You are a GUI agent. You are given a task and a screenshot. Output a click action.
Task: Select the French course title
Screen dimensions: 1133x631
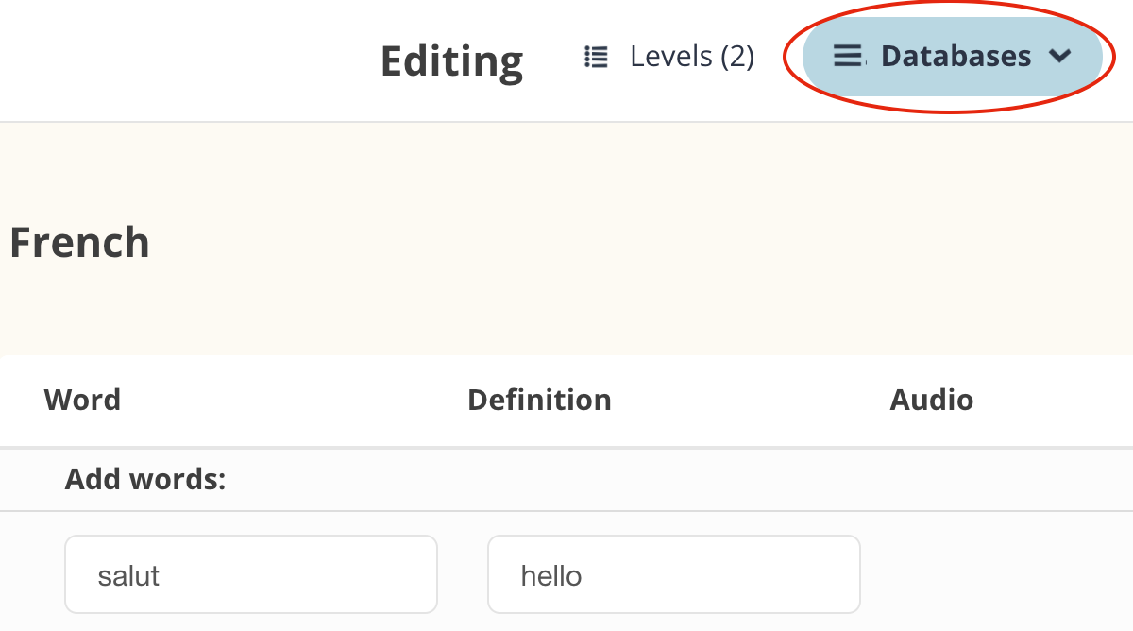(79, 243)
